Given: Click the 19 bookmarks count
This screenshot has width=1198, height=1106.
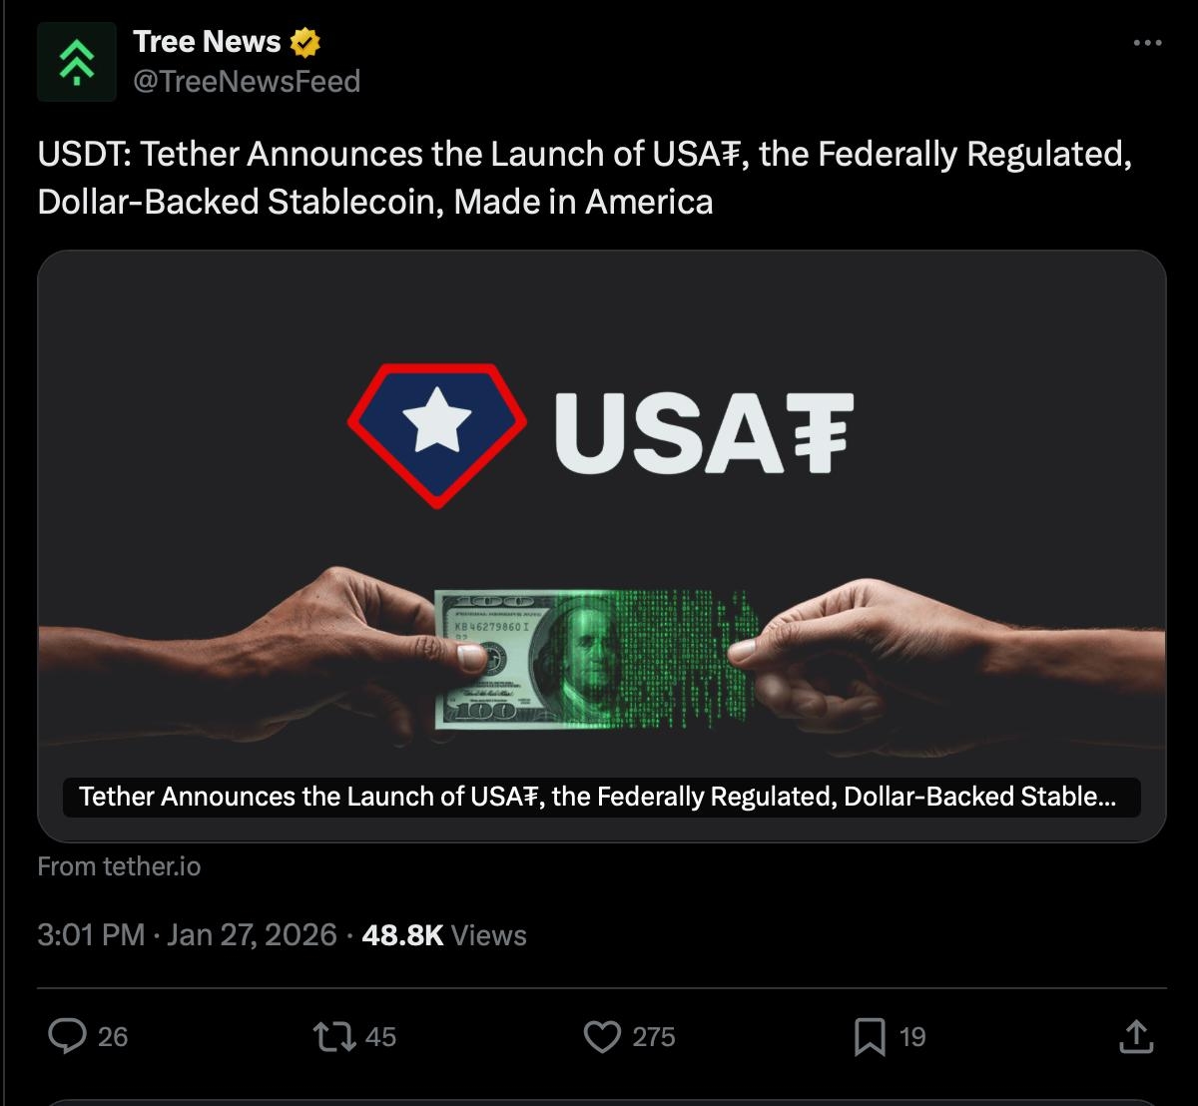Looking at the screenshot, I should point(912,1037).
